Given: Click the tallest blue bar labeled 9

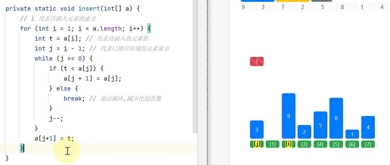Looking at the screenshot, I should 288,116.
